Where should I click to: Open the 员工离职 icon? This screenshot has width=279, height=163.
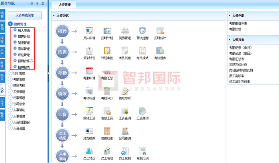coord(125,151)
